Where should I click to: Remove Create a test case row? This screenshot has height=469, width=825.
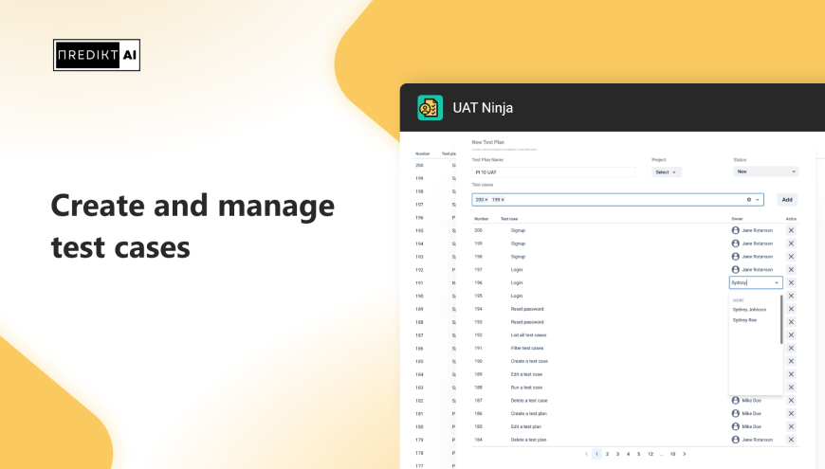pos(791,361)
